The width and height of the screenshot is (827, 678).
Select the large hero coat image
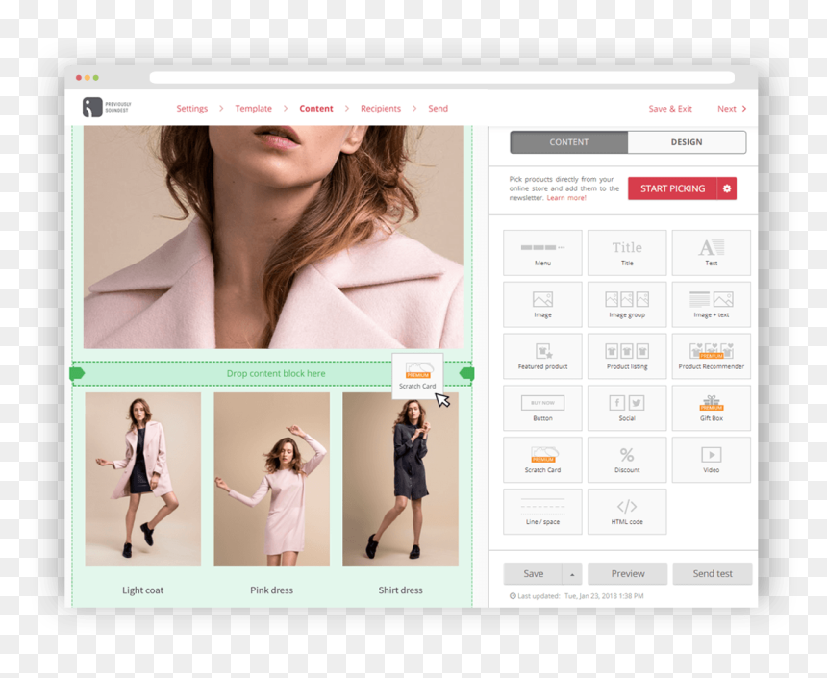coord(273,237)
